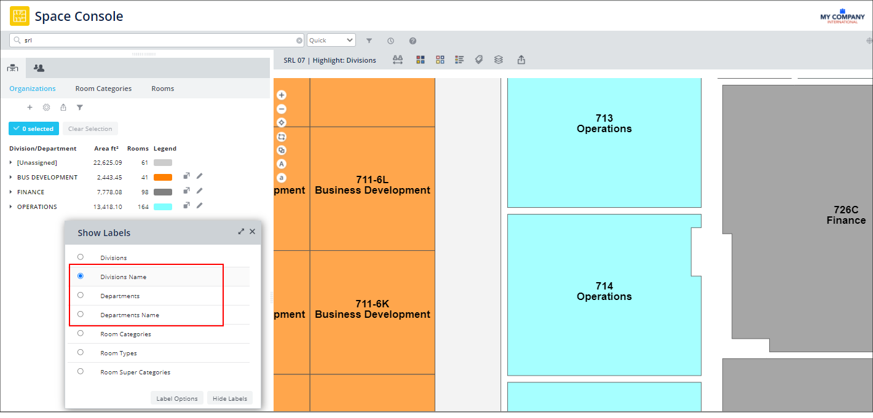Switch to the employees people panel tab
Image resolution: width=873 pixels, height=418 pixels.
(x=39, y=68)
